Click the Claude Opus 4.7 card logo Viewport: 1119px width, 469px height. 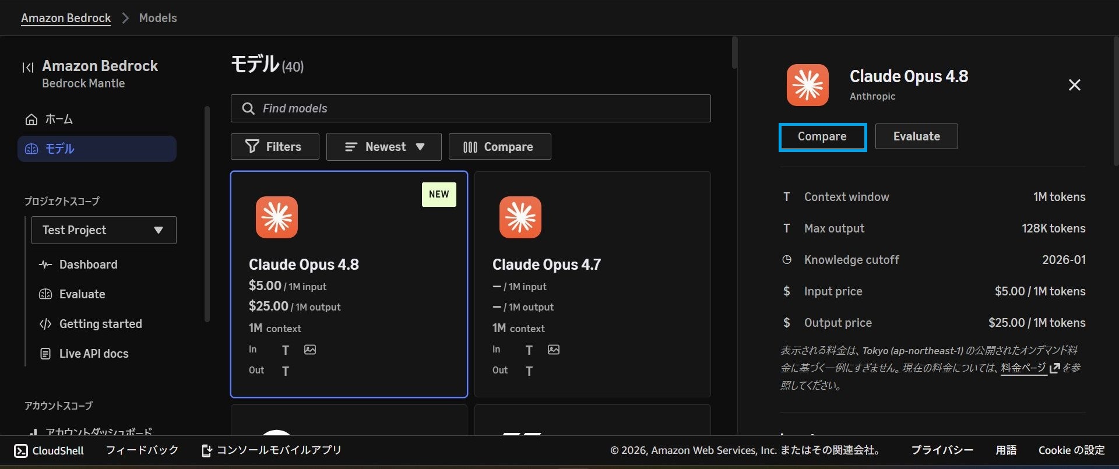click(x=520, y=217)
